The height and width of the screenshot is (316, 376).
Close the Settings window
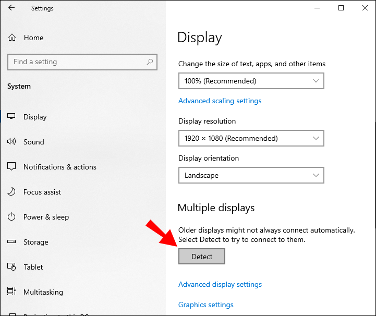tap(365, 8)
